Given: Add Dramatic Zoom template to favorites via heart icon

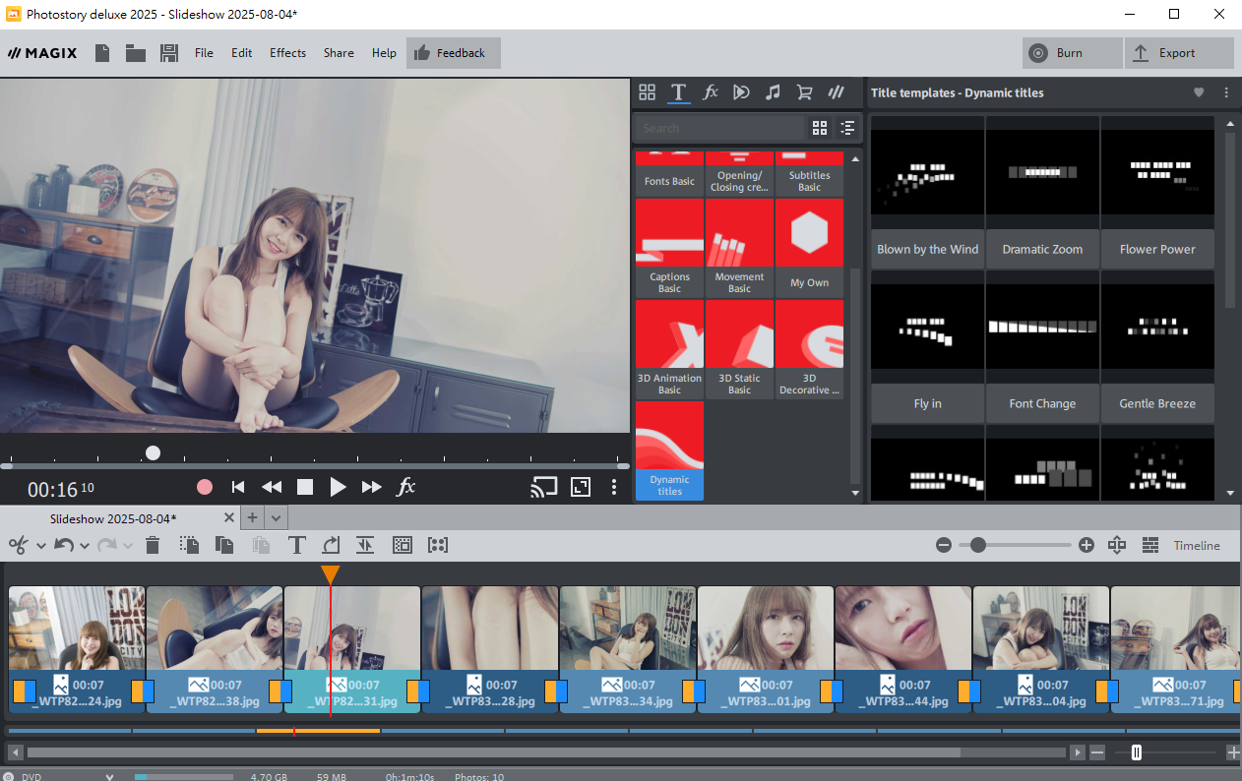Looking at the screenshot, I should click(1199, 92).
